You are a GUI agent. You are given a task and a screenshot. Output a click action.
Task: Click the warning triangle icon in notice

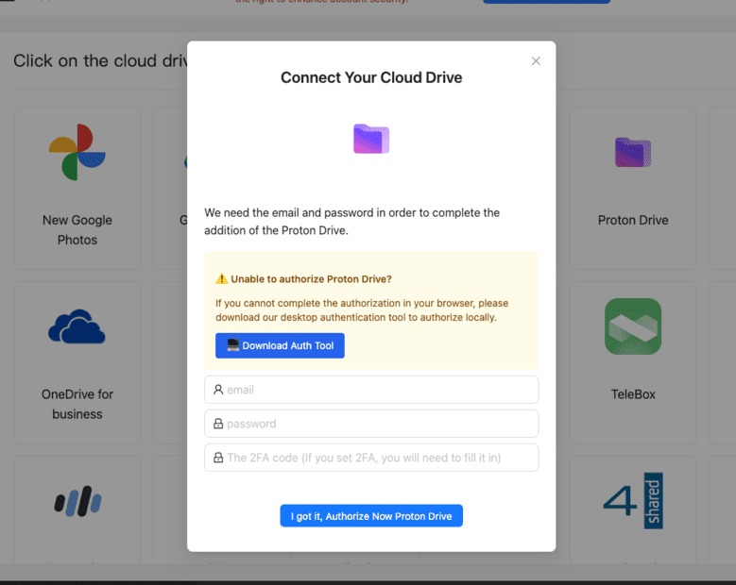tap(221, 279)
